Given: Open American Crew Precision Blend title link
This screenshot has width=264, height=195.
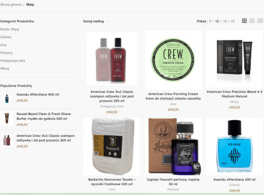Looking at the screenshot, I should [234, 94].
